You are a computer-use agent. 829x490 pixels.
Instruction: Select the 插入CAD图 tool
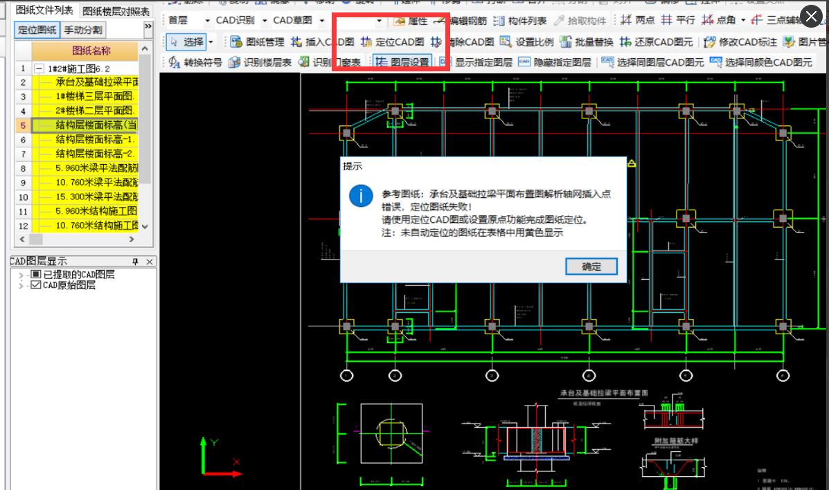coord(322,42)
